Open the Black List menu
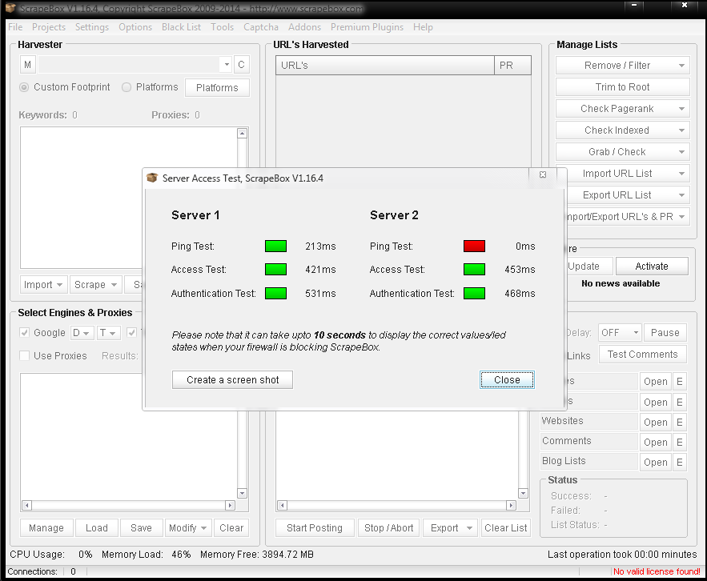This screenshot has width=707, height=581. [181, 27]
